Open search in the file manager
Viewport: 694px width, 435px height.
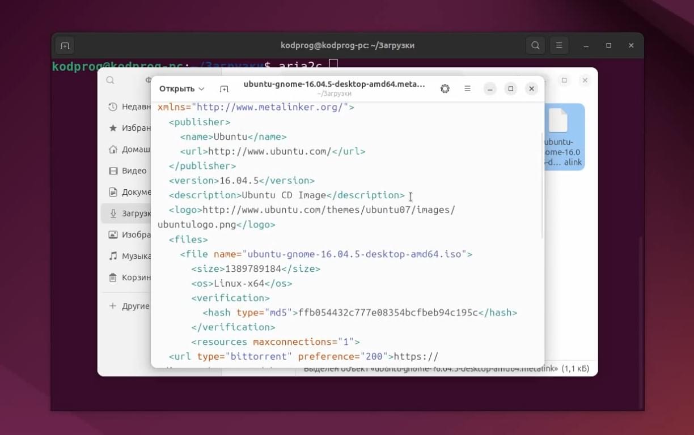click(x=110, y=80)
